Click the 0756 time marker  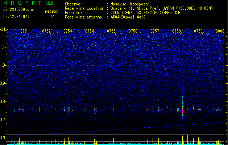pos(133,31)
